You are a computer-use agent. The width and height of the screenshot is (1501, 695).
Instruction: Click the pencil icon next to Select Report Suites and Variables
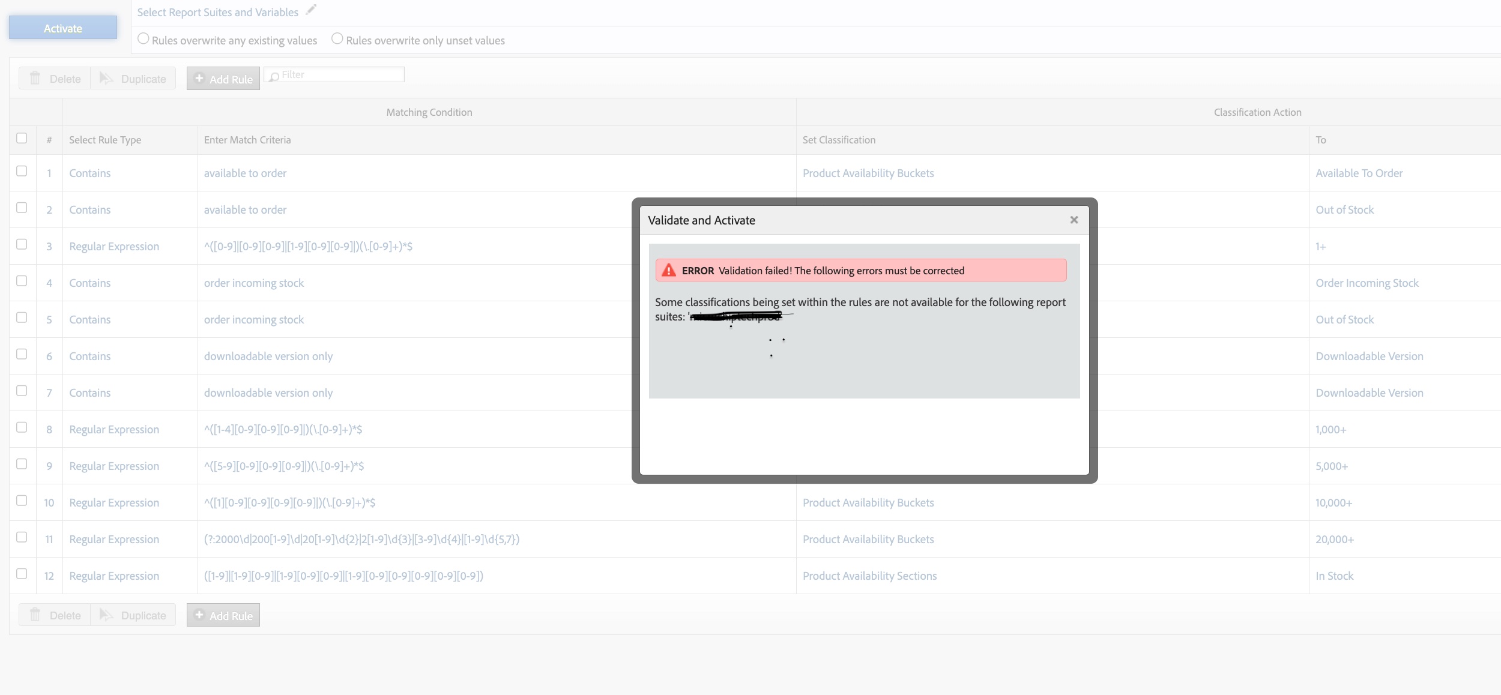click(x=311, y=10)
